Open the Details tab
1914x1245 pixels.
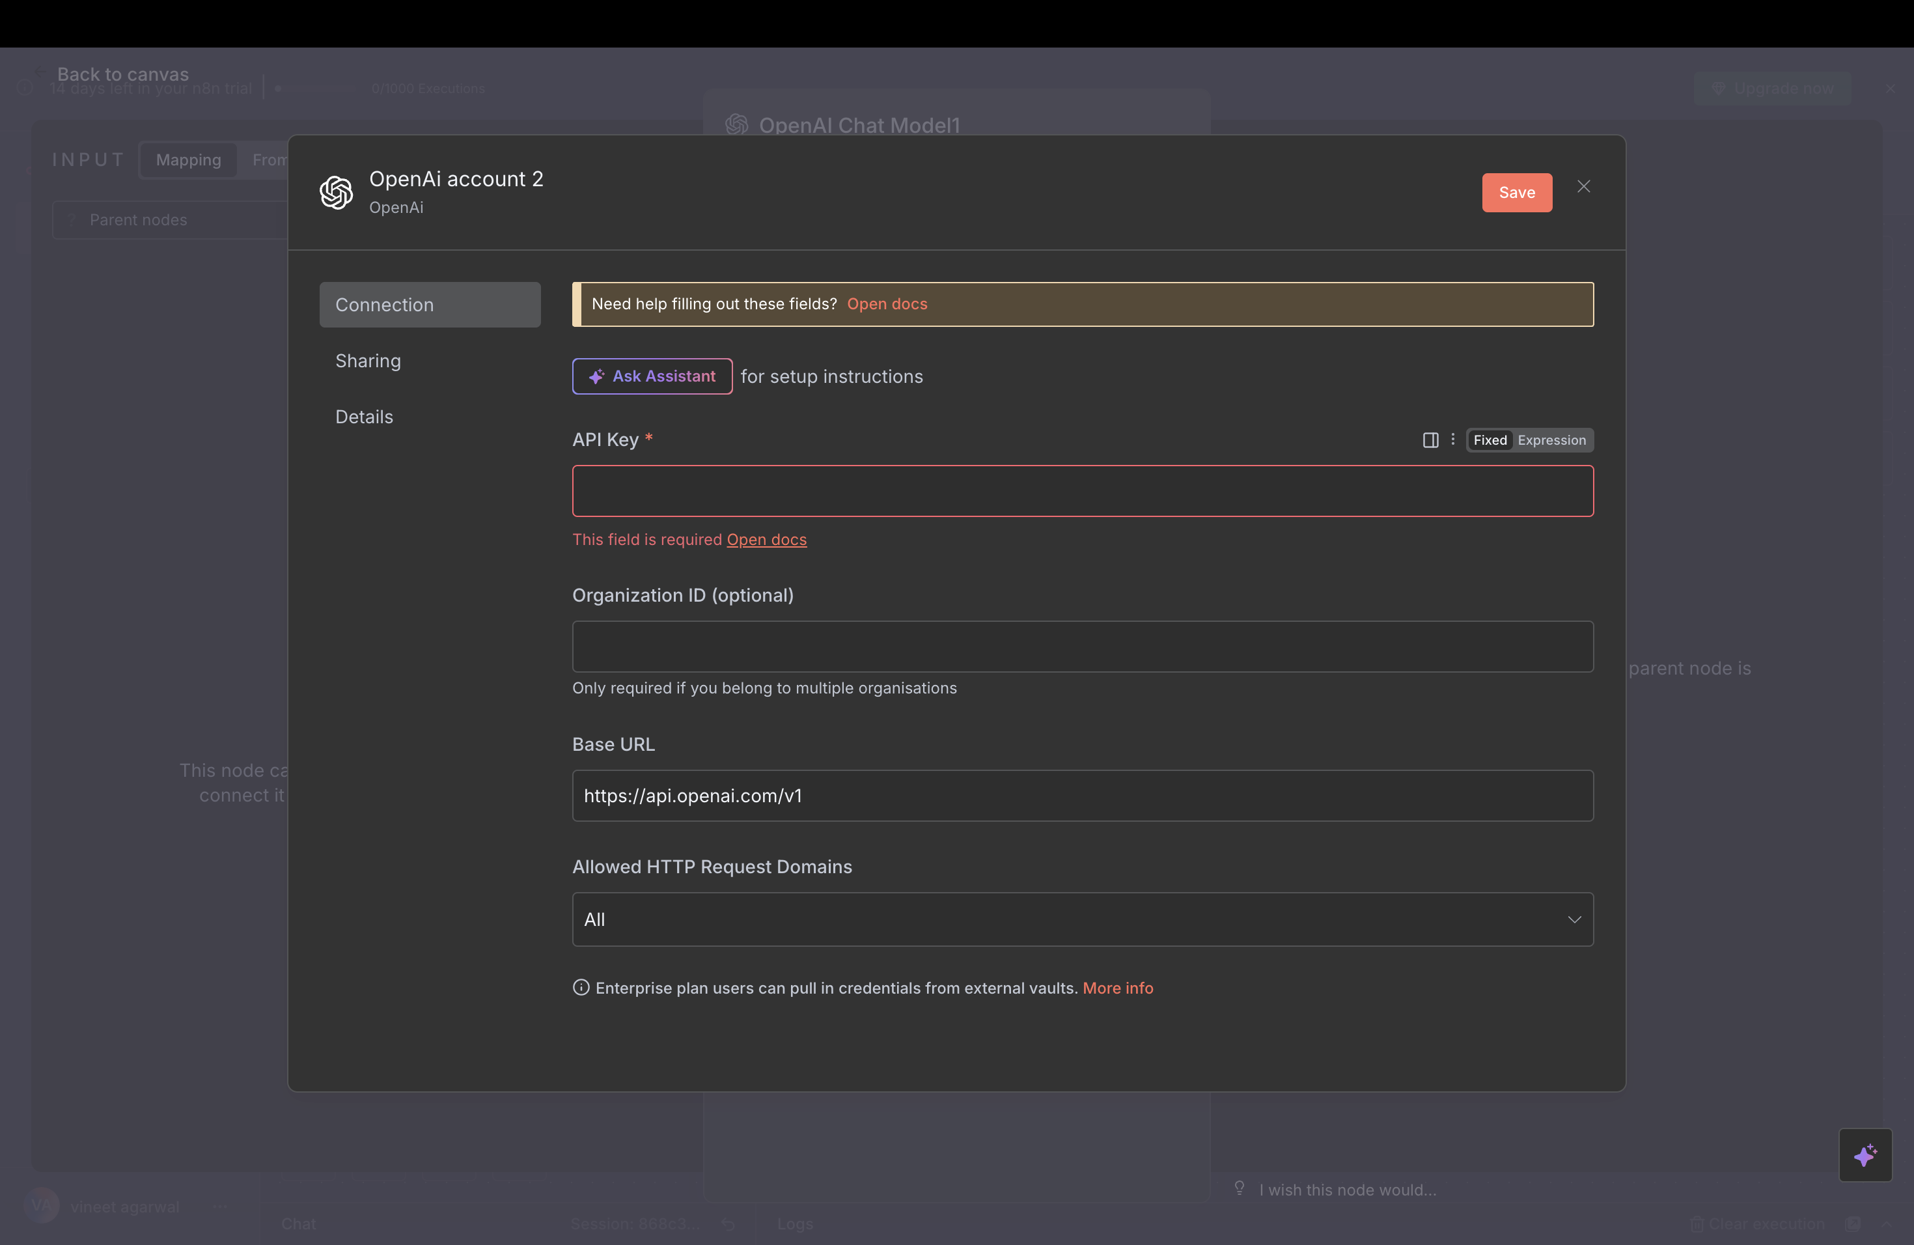coord(363,416)
